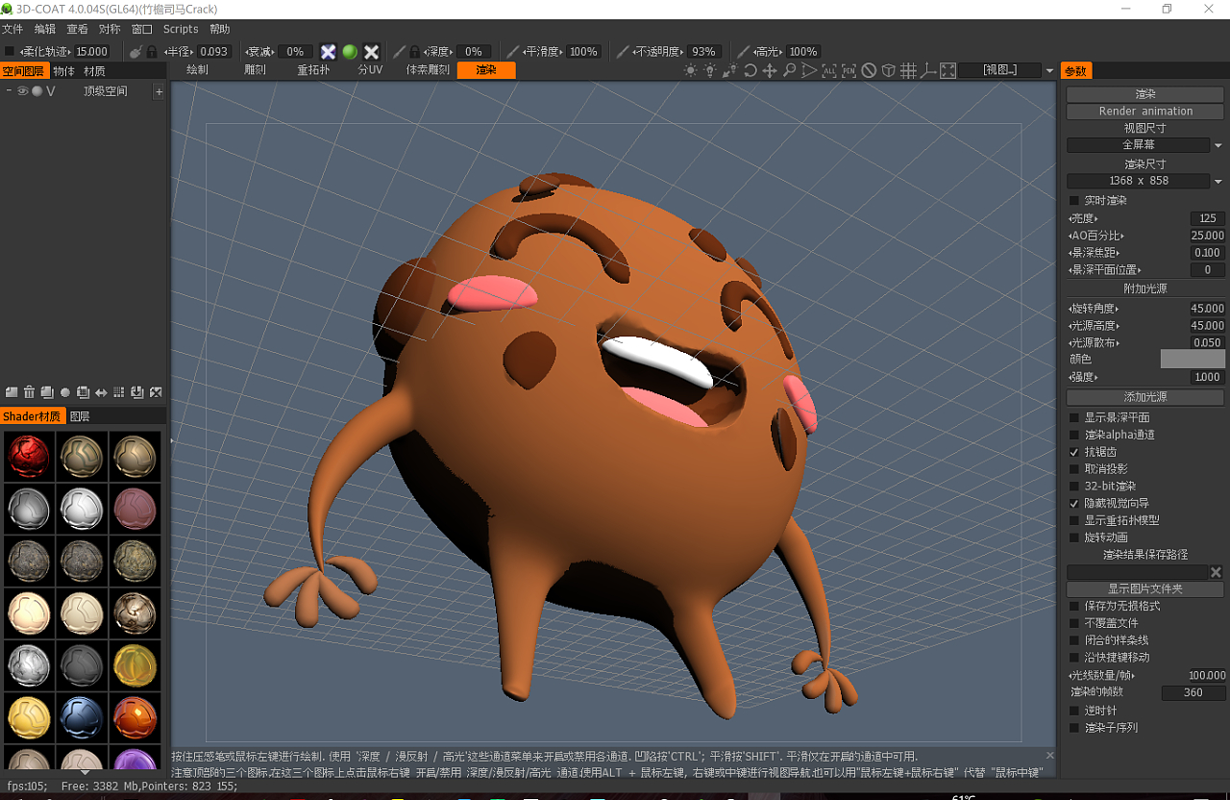Open the 编辑 menu

click(x=44, y=30)
